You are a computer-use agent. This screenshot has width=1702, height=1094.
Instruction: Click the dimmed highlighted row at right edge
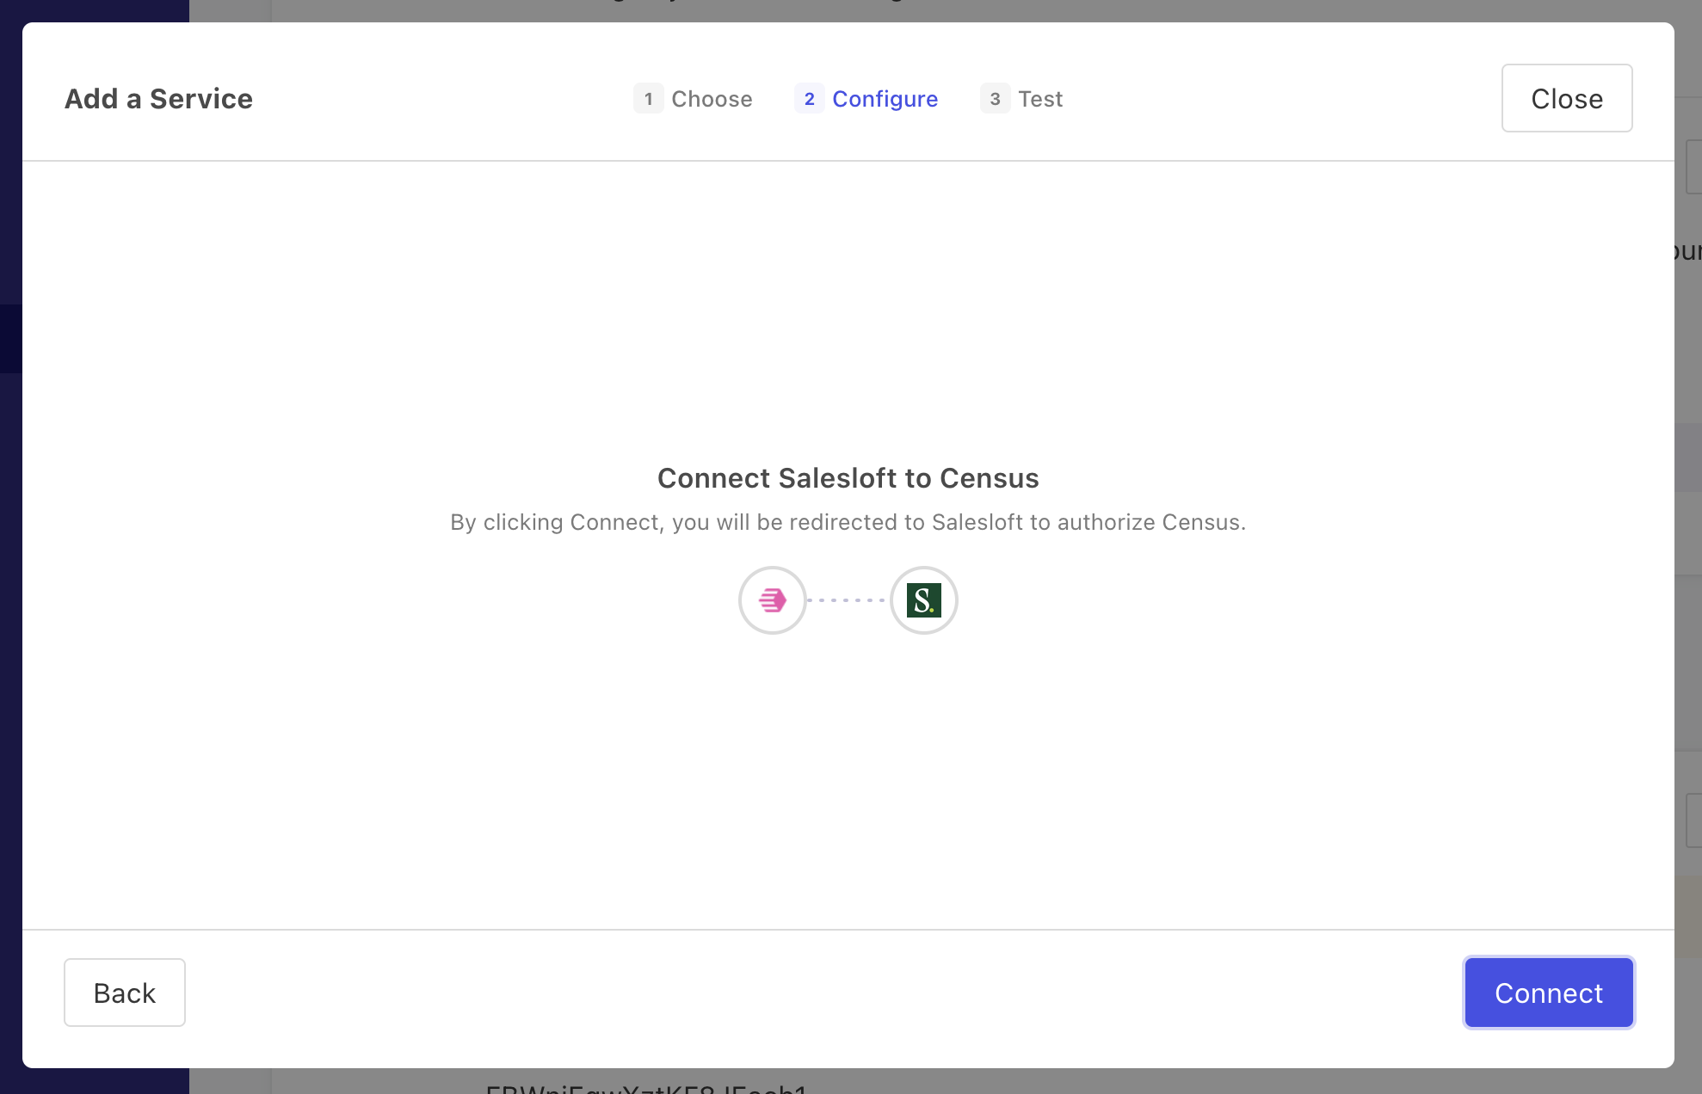1688,458
